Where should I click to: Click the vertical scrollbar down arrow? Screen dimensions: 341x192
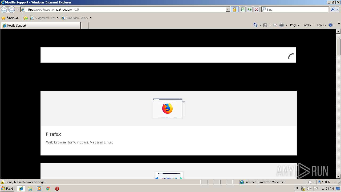pos(338,177)
